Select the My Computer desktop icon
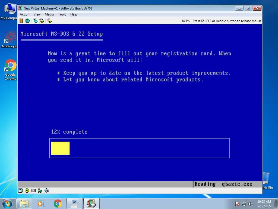The width and height of the screenshot is (278, 209). (10, 11)
